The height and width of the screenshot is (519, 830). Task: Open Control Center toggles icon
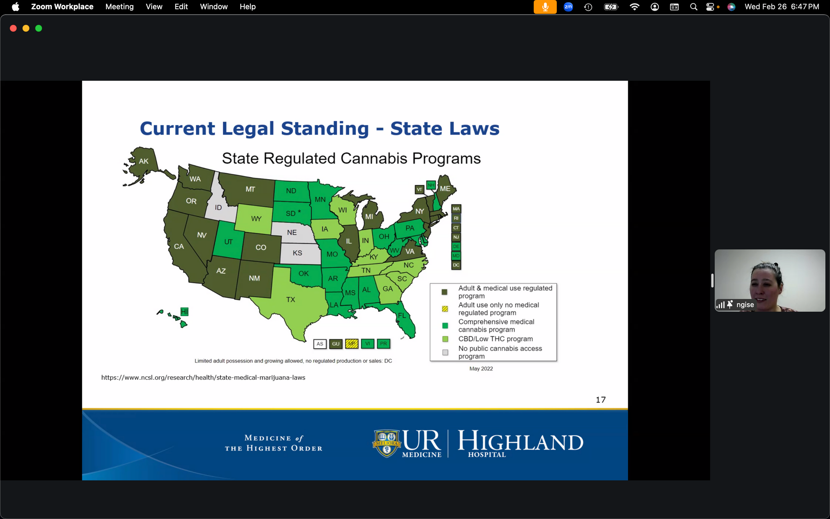(710, 7)
